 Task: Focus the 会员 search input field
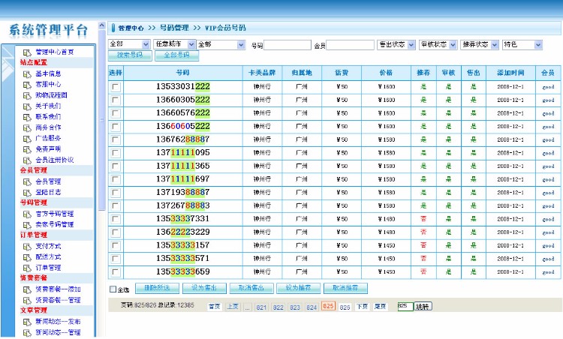350,45
